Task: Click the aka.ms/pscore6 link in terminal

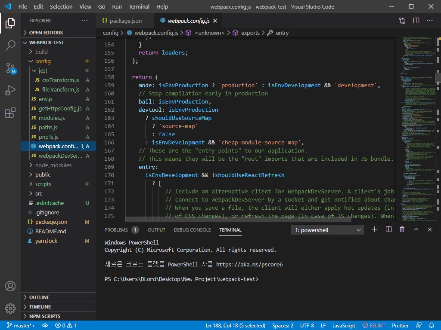Action: [249, 264]
